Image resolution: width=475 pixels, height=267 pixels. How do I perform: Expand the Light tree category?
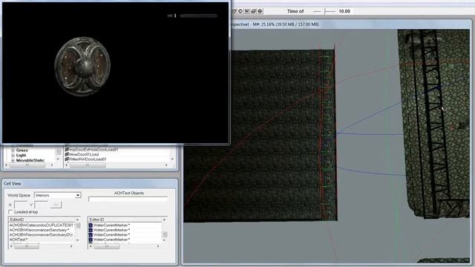pyautogui.click(x=13, y=155)
